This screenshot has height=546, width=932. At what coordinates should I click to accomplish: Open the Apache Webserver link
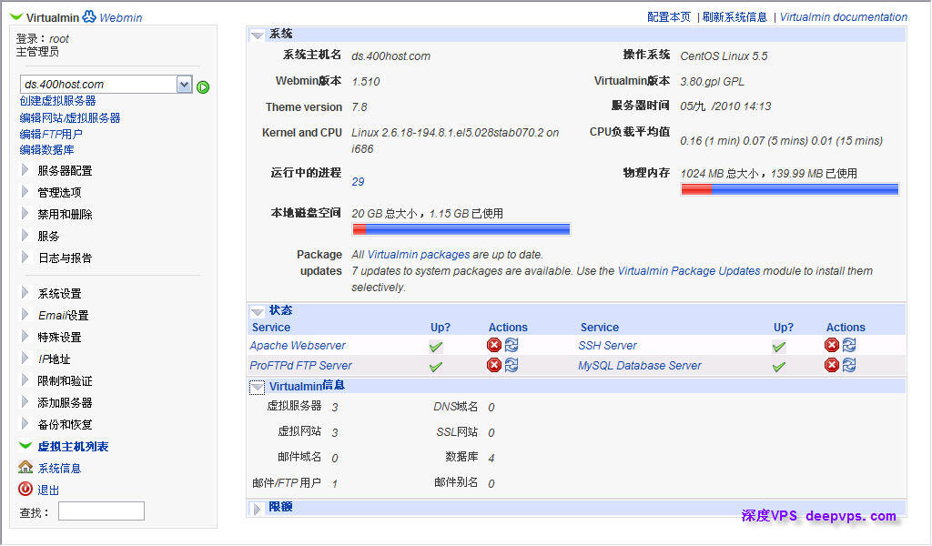pos(298,345)
